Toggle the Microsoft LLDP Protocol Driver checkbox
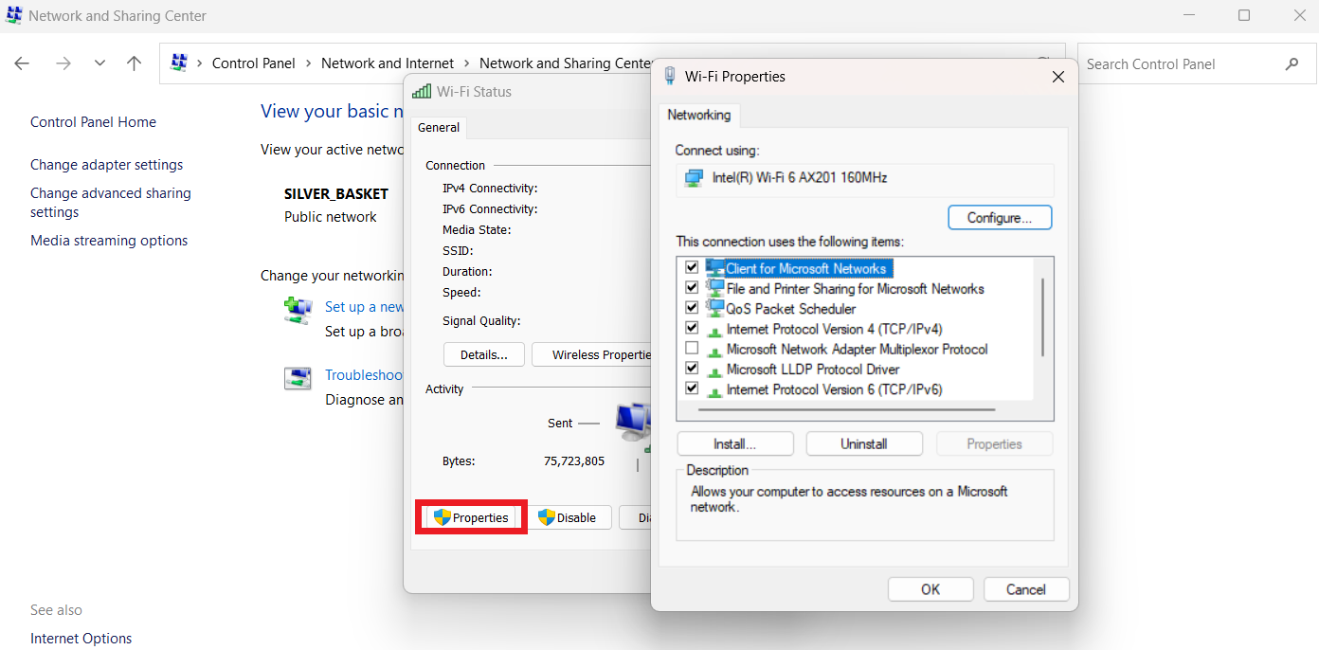The width and height of the screenshot is (1319, 650). click(x=692, y=369)
